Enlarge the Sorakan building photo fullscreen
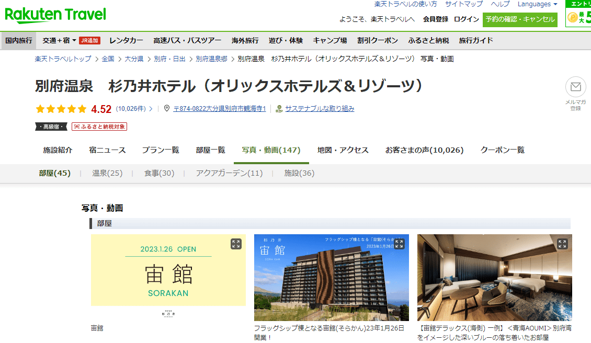 (399, 244)
